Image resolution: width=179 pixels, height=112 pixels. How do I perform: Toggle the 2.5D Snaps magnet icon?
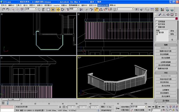coord(96,10)
